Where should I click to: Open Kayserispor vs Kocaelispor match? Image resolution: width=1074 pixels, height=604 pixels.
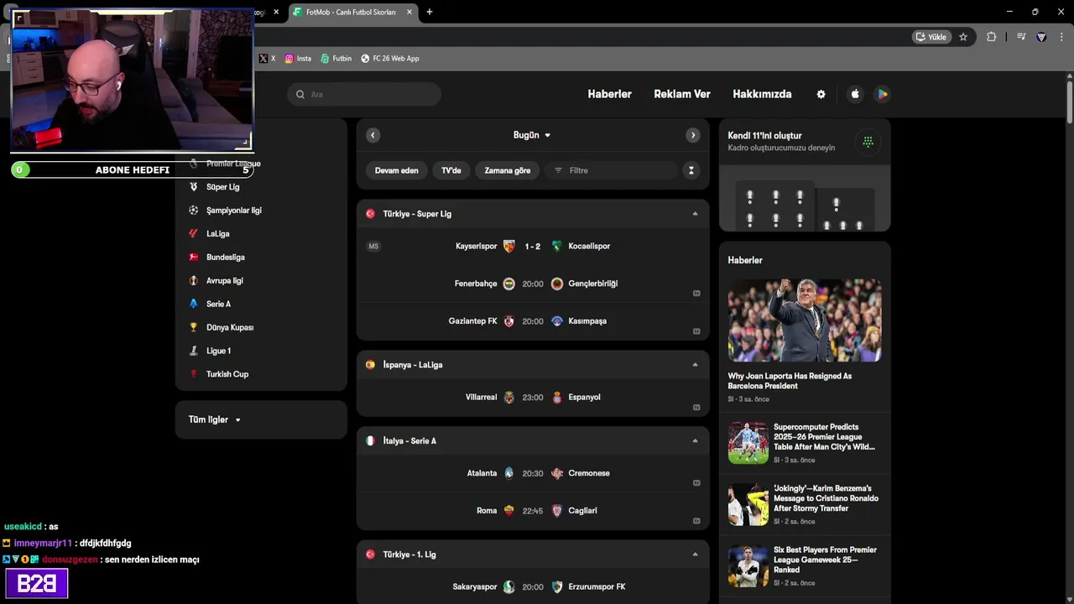click(533, 246)
